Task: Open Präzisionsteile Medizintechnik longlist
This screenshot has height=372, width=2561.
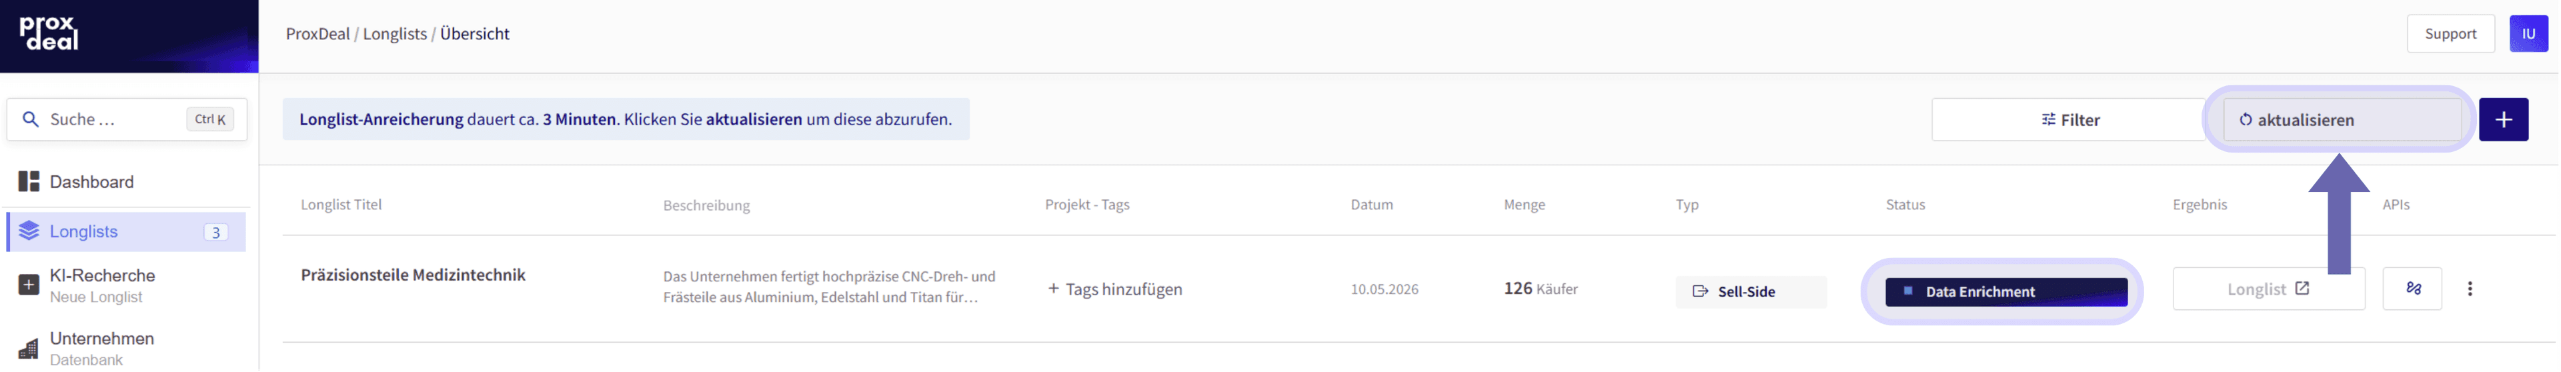Action: click(x=413, y=275)
